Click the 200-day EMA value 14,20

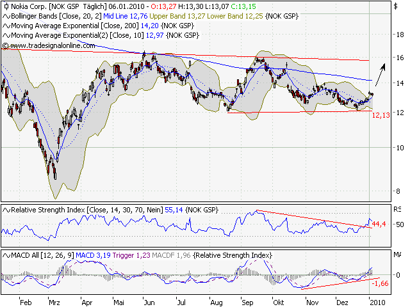point(149,26)
